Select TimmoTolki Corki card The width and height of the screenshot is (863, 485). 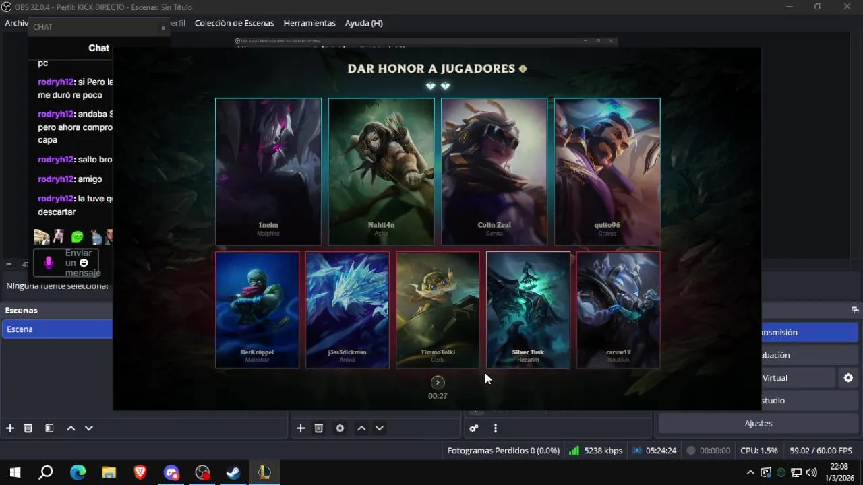pyautogui.click(x=438, y=310)
